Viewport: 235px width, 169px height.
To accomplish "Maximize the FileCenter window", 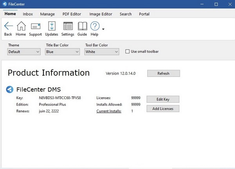I will point(216,4).
